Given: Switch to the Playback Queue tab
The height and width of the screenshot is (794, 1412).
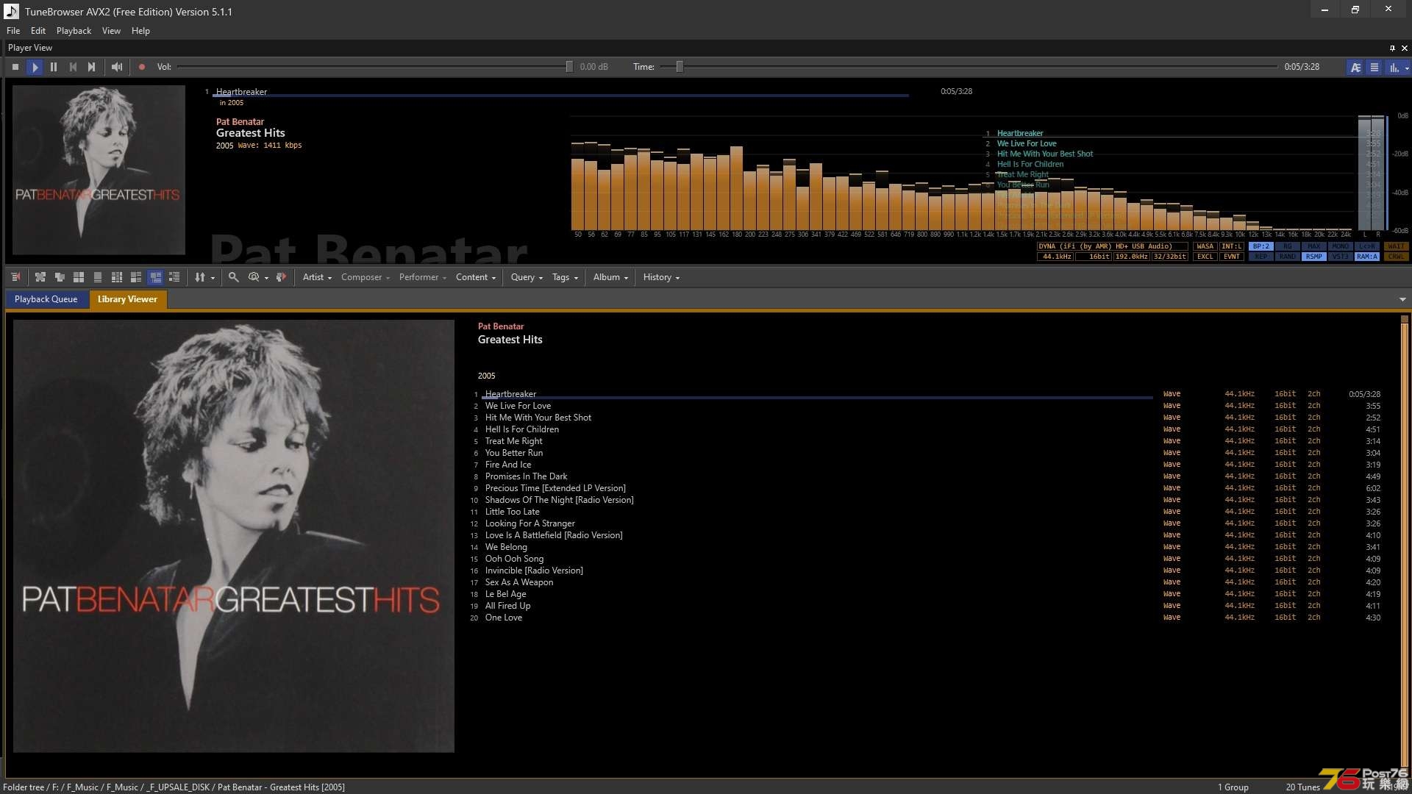Looking at the screenshot, I should click(x=46, y=299).
